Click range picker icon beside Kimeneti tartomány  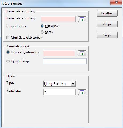82,53
